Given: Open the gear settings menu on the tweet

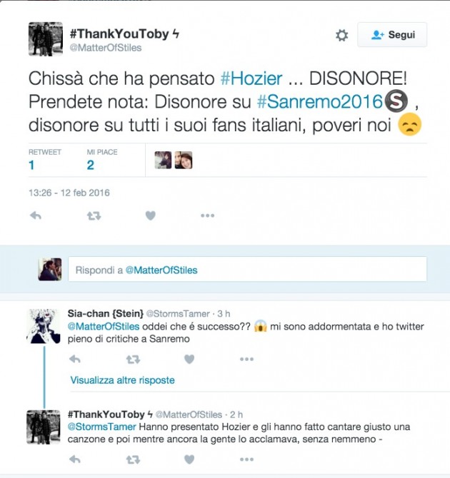Looking at the screenshot, I should coord(341,35).
